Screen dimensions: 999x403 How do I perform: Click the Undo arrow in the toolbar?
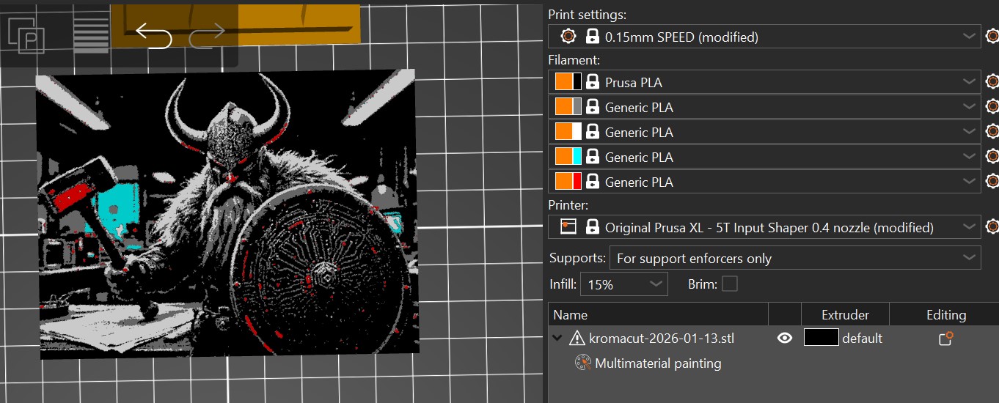[x=153, y=36]
